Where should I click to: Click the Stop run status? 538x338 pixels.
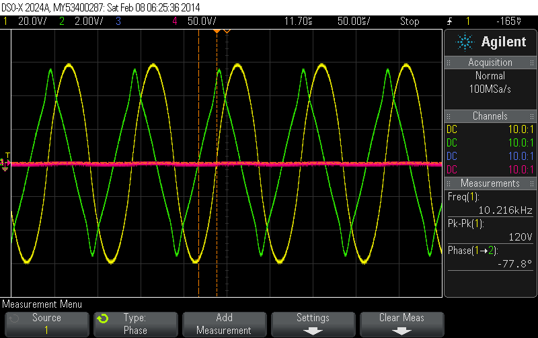(x=410, y=22)
